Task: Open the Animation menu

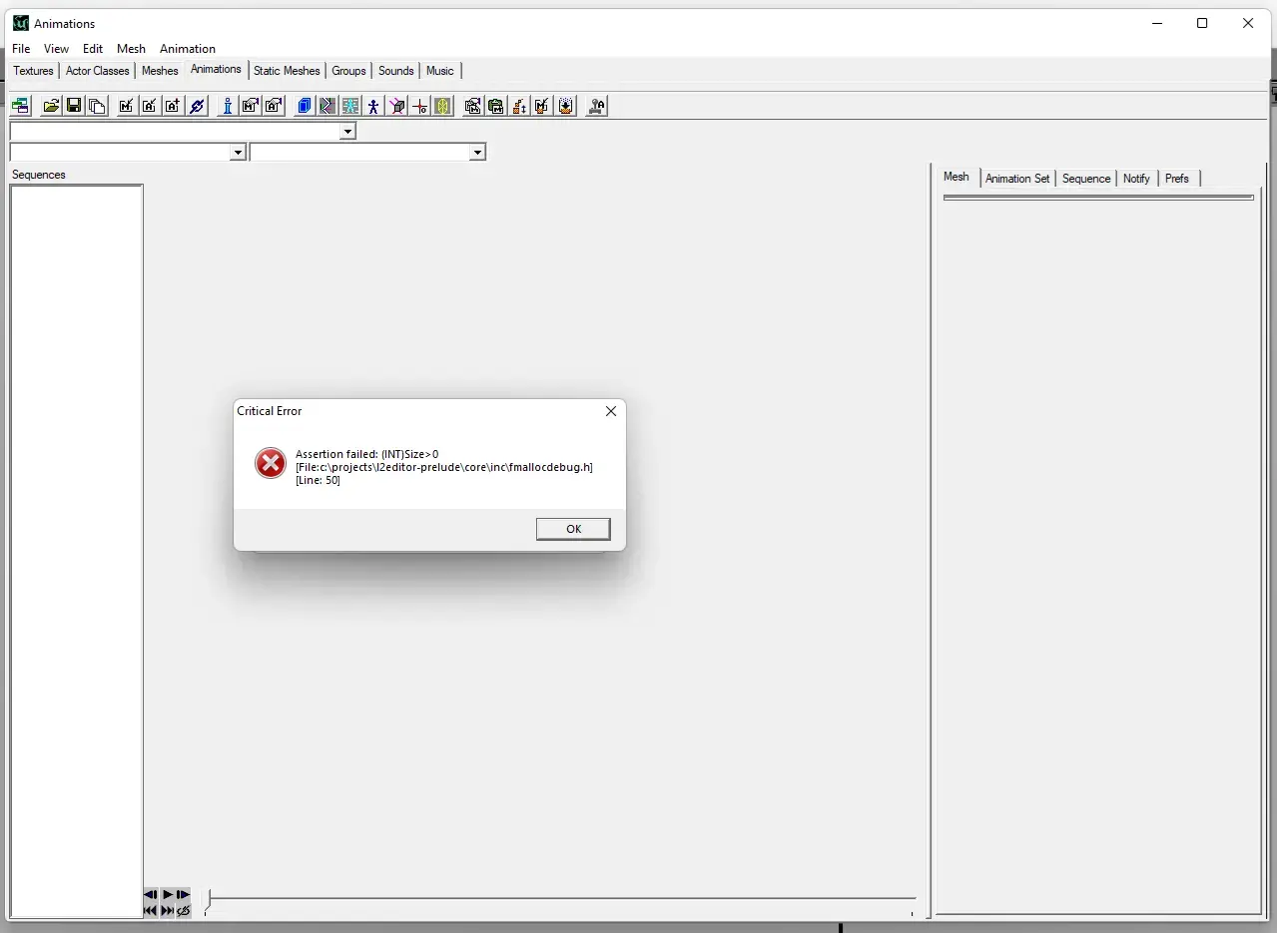Action: coord(187,49)
